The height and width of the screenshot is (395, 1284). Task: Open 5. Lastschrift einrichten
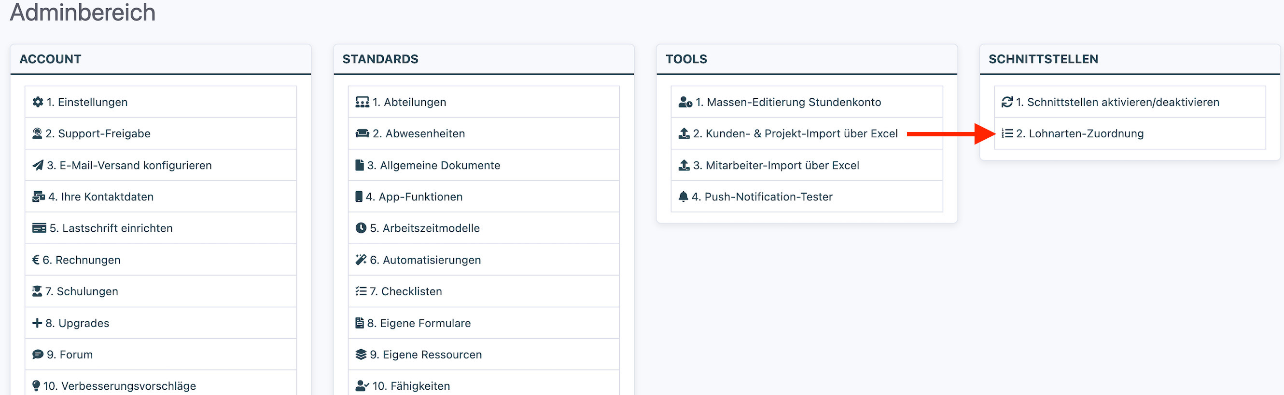click(x=160, y=228)
